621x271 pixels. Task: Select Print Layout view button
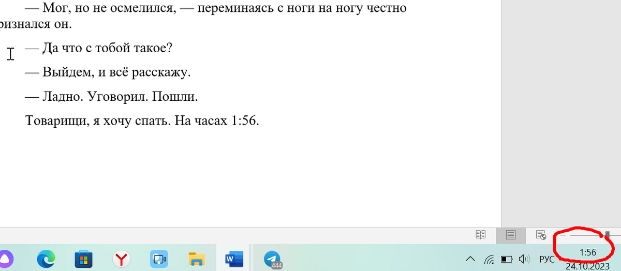click(x=511, y=235)
